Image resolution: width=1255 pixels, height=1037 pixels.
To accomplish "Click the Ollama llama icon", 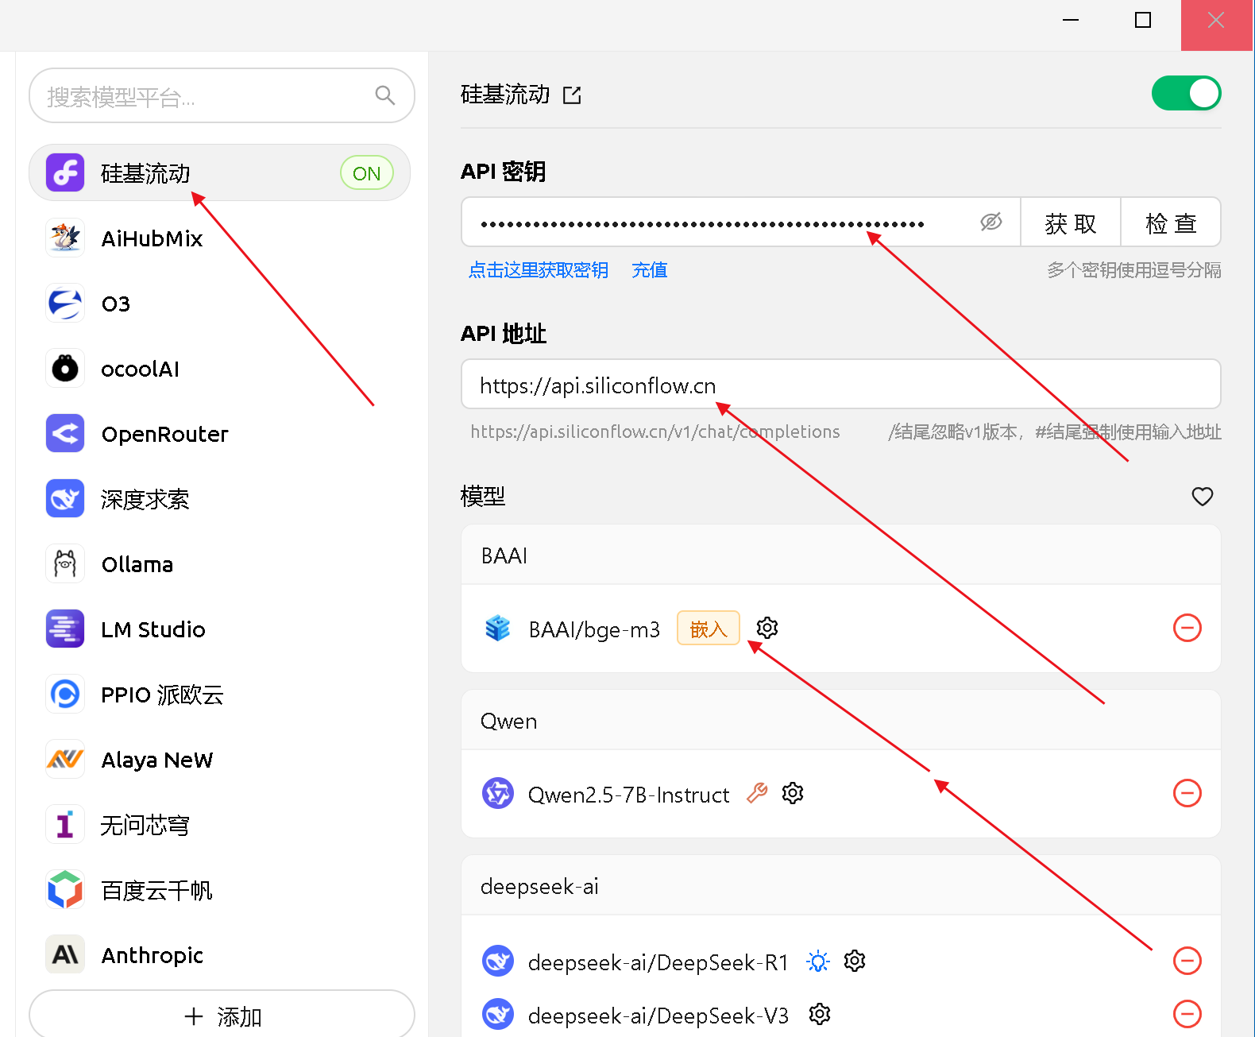I will (x=65, y=563).
